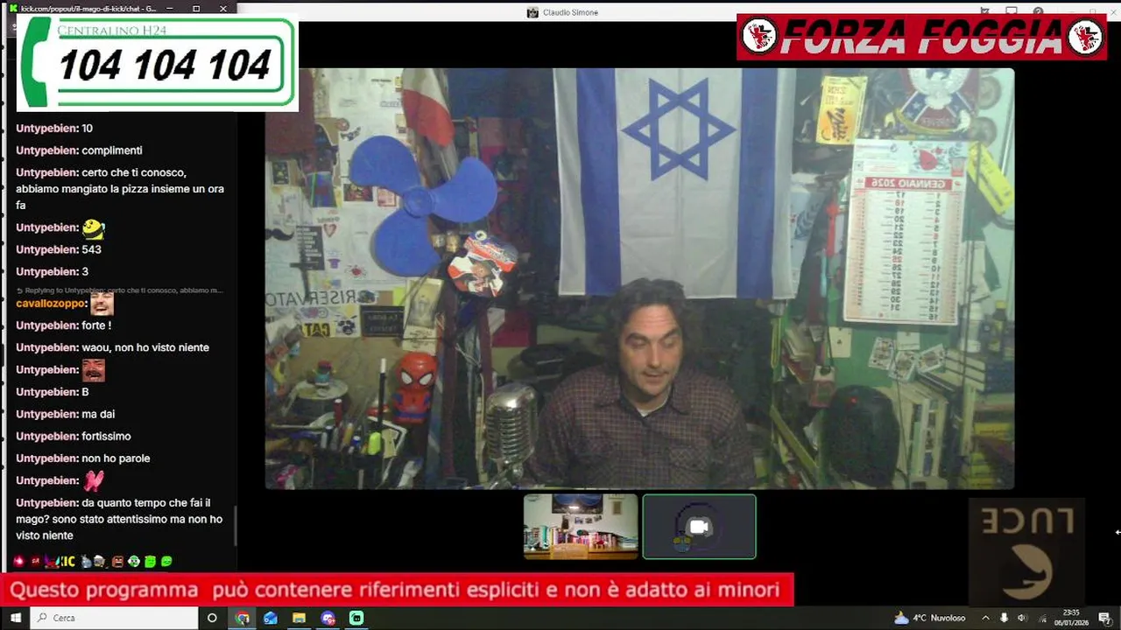The height and width of the screenshot is (630, 1121).
Task: Click the yellow emoji in Untypebien's message
Action: pyautogui.click(x=94, y=228)
